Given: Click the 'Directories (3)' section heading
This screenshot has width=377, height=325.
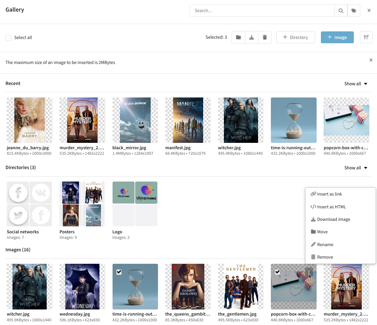Looking at the screenshot, I should click(21, 168).
